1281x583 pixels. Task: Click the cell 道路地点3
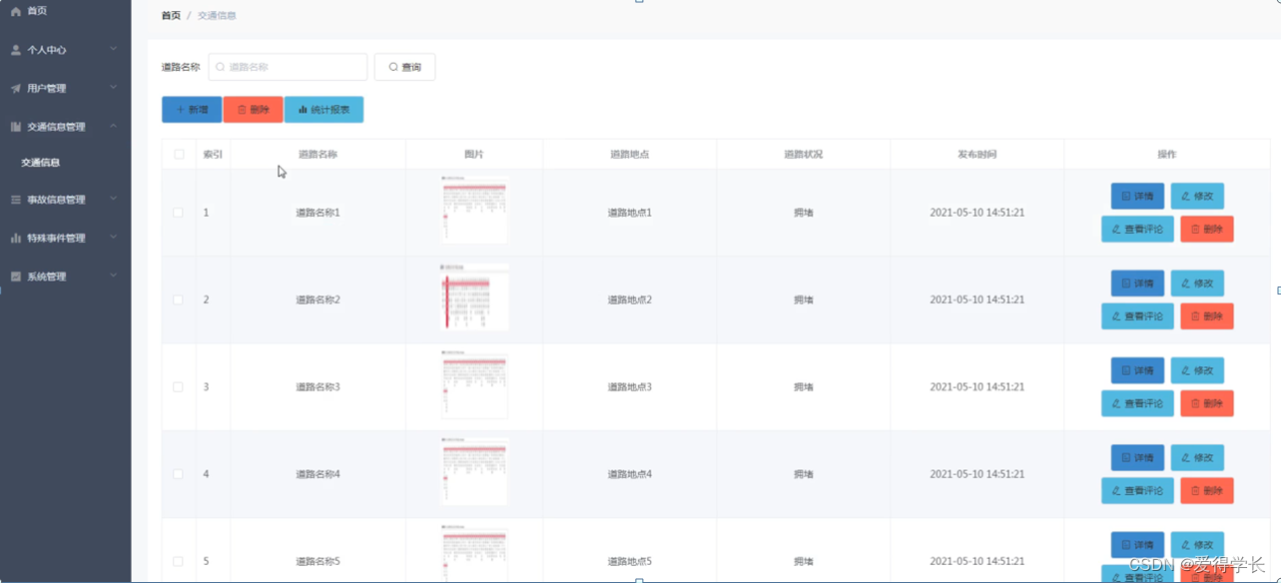(629, 386)
